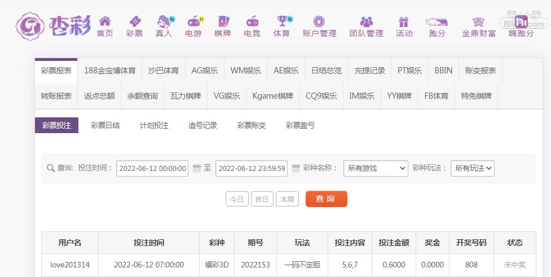This screenshot has width=551, height=277.
Task: Expand the 所有游戏 lottery type dropdown
Action: tap(376, 168)
